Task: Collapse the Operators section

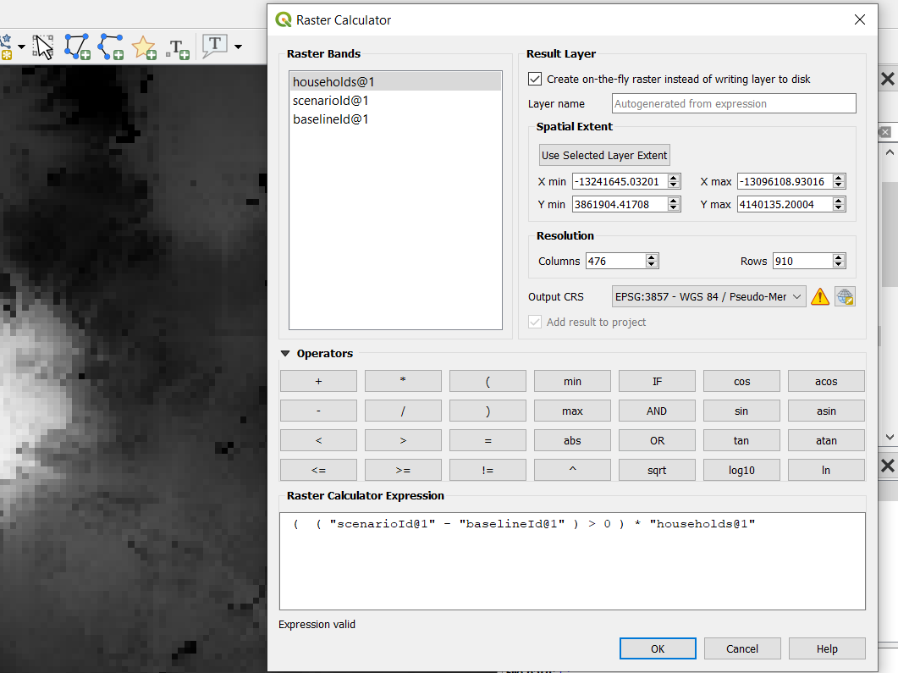Action: 285,353
